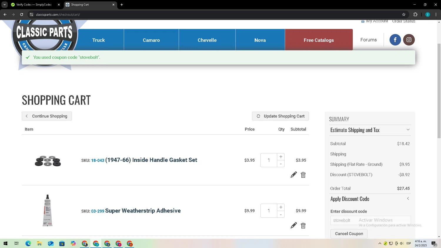Image resolution: width=441 pixels, height=248 pixels.
Task: Open Task View on the taskbar
Action: point(16,243)
